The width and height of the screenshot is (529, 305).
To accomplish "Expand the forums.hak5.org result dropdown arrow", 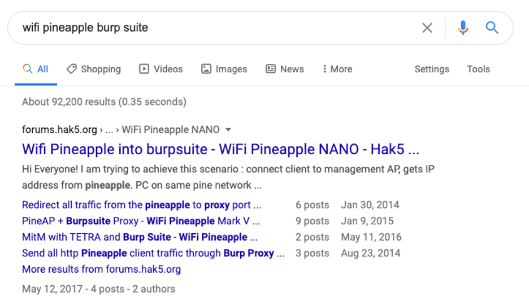I will coord(228,130).
